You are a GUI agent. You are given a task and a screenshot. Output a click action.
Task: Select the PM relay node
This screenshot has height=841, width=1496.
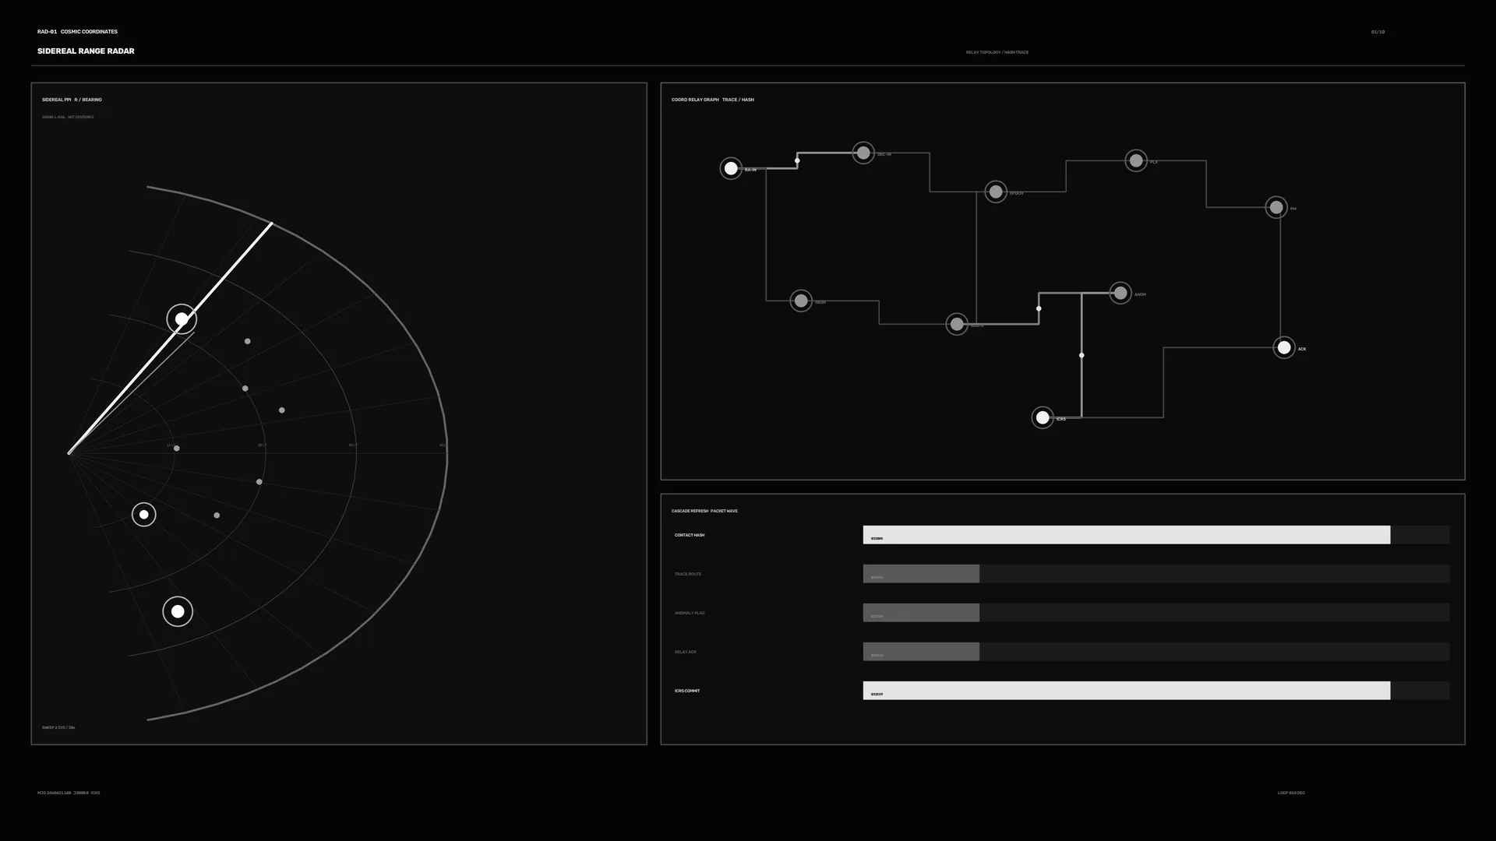tap(1276, 207)
